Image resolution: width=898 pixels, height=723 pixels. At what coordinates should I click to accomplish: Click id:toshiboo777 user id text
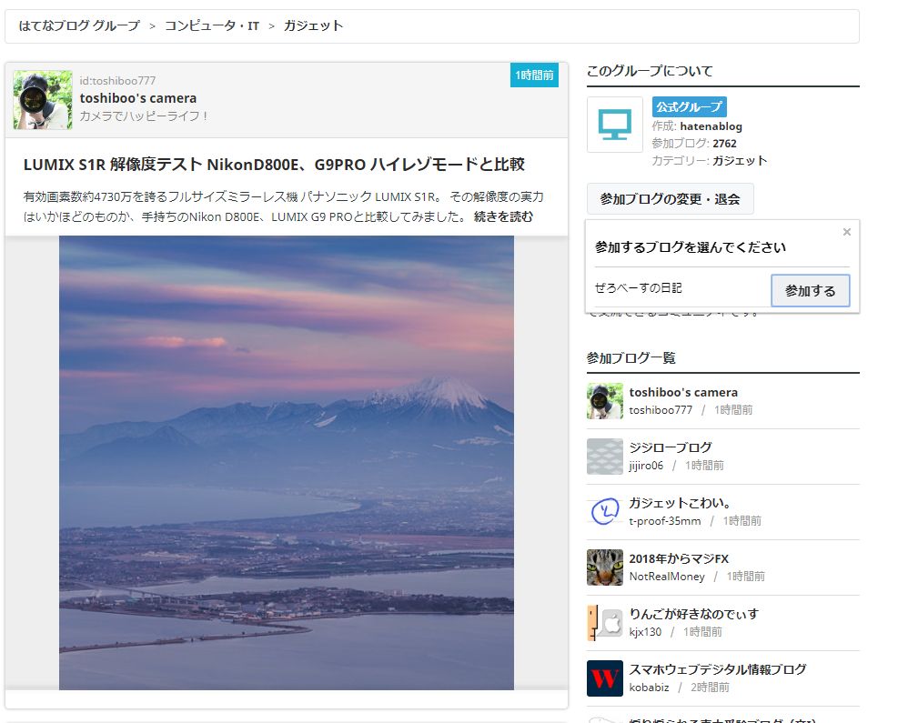(117, 81)
